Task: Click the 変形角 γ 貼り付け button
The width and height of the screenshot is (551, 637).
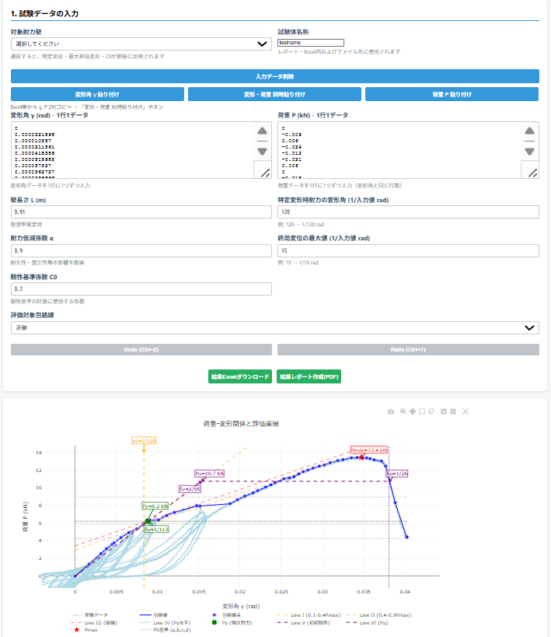Action: pyautogui.click(x=97, y=94)
